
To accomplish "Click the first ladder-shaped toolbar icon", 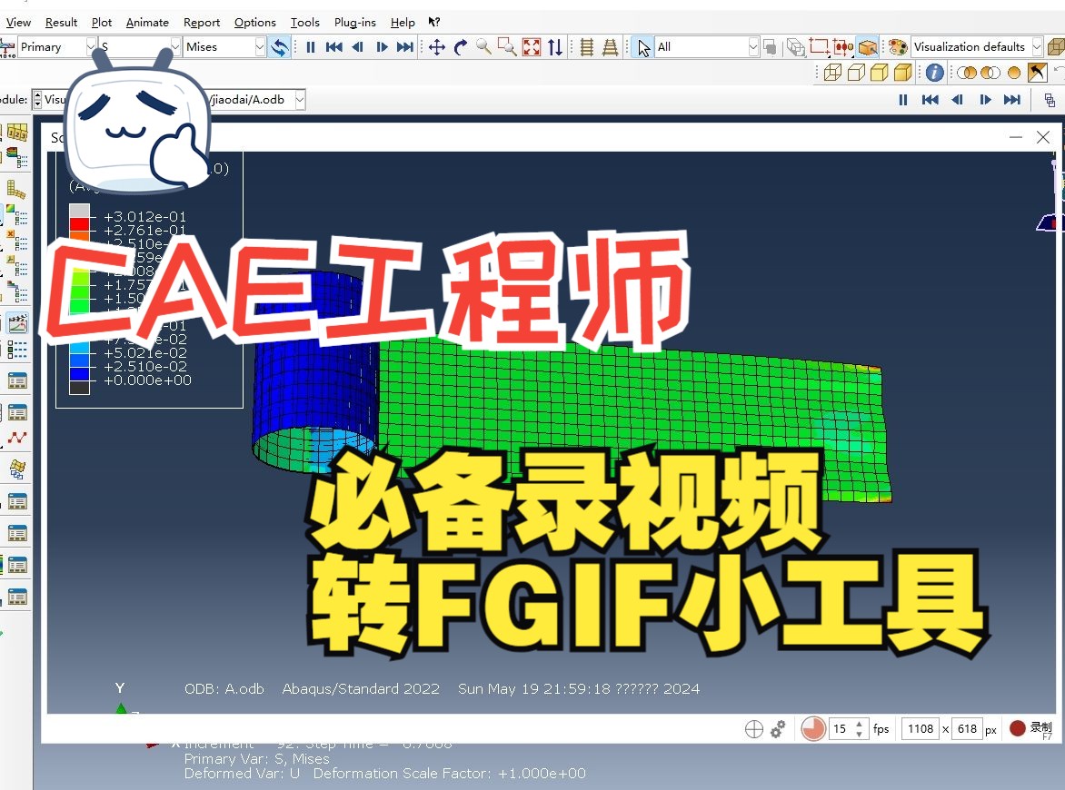I will click(x=587, y=47).
